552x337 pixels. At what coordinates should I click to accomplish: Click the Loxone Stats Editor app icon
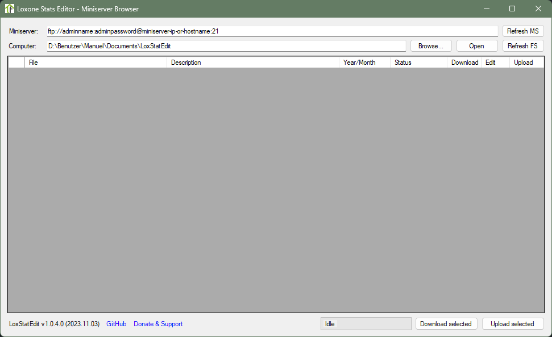pyautogui.click(x=10, y=9)
